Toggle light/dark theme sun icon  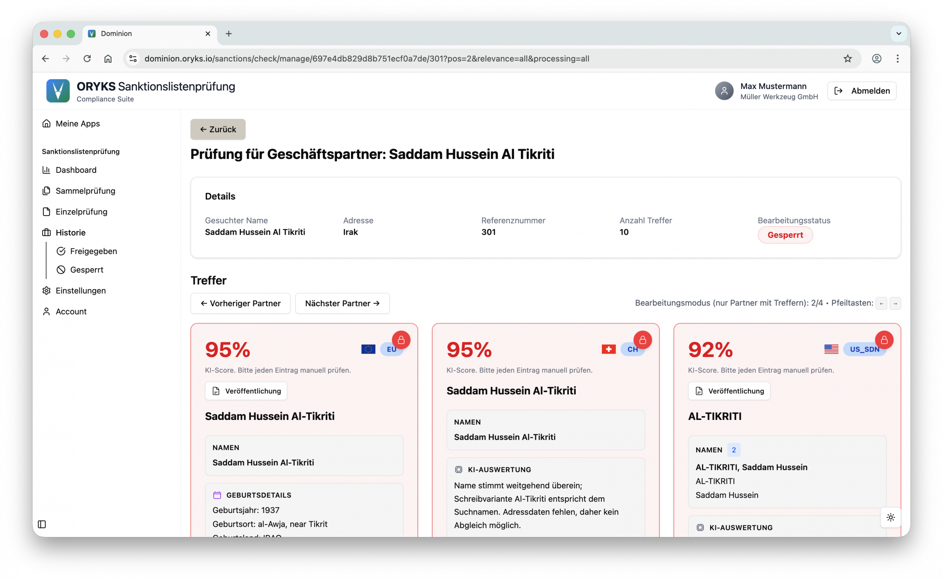coord(890,517)
